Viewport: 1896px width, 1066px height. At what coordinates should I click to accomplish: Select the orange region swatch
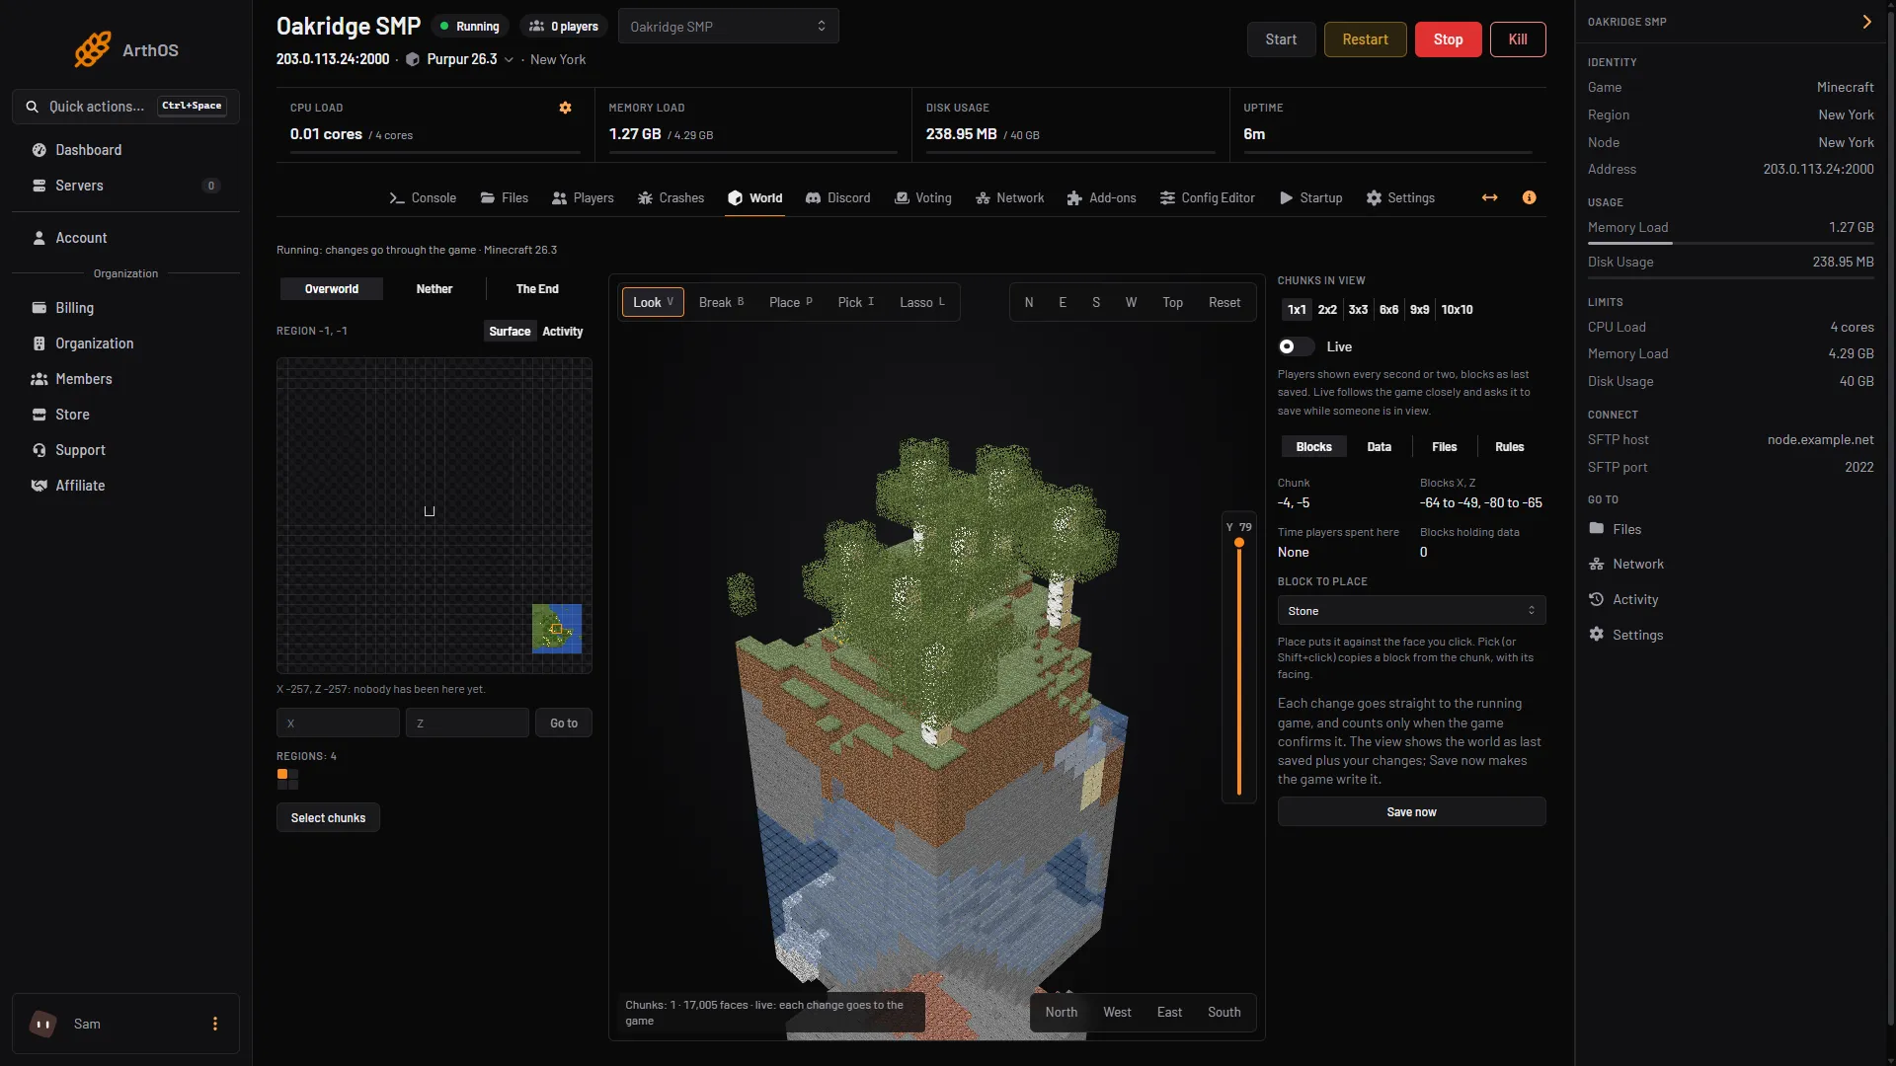tap(282, 775)
